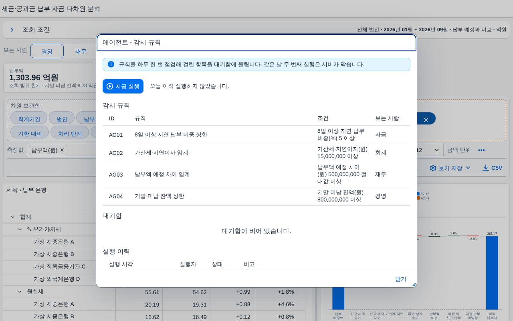This screenshot has width=513, height=321.
Task: Select rule row AG01 in 감시 규칙 table
Action: [256, 135]
